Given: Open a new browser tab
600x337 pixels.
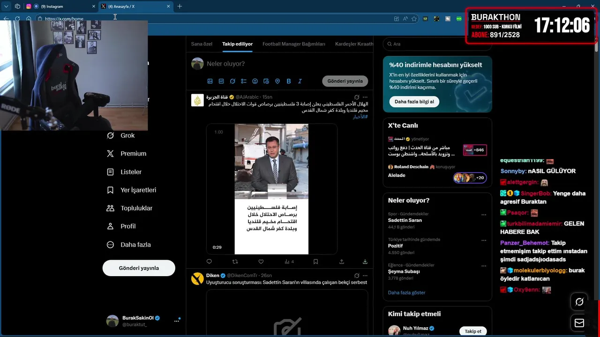Looking at the screenshot, I should pos(180,7).
